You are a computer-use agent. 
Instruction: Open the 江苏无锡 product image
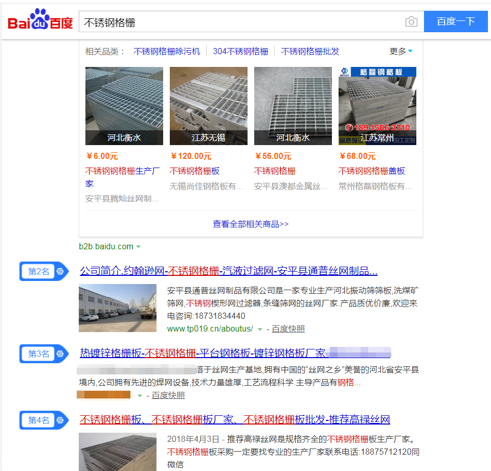[209, 106]
